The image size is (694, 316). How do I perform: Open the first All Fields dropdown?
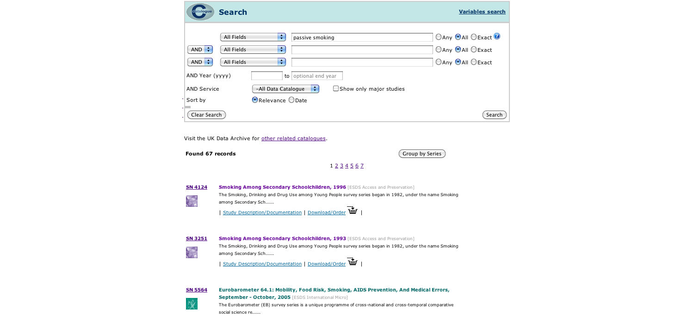click(x=253, y=37)
